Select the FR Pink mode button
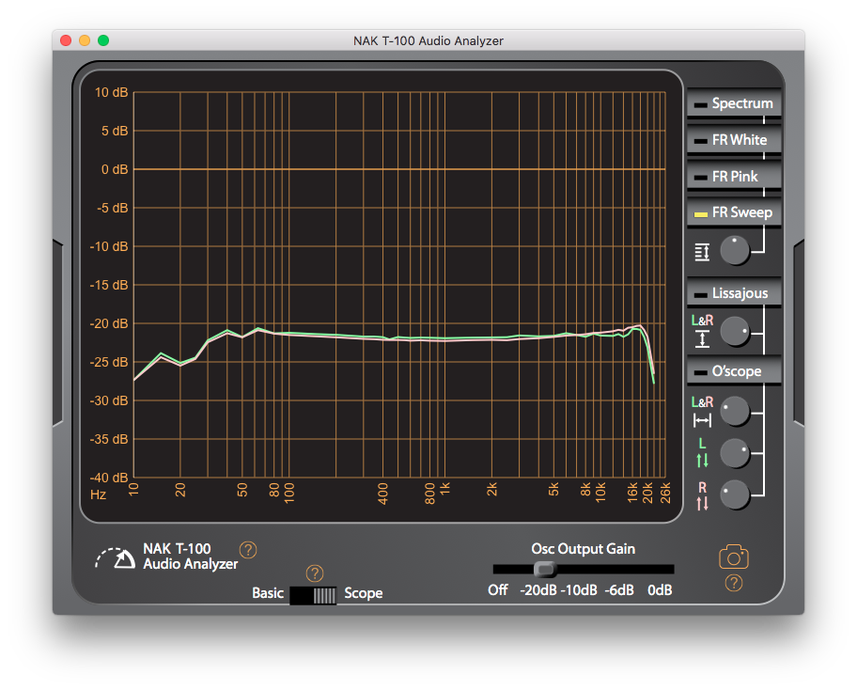857x690 pixels. (734, 177)
